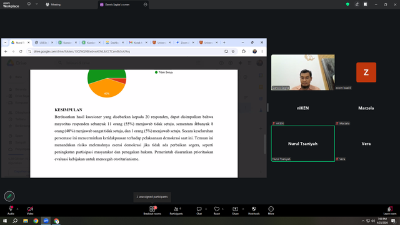Click the green encryption shield icon
The height and width of the screenshot is (225, 400).
point(347,4)
